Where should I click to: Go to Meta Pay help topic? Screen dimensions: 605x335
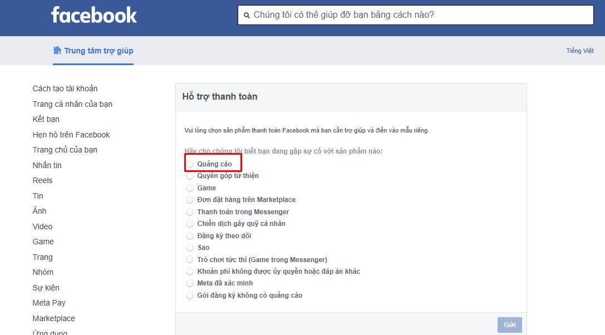click(49, 303)
